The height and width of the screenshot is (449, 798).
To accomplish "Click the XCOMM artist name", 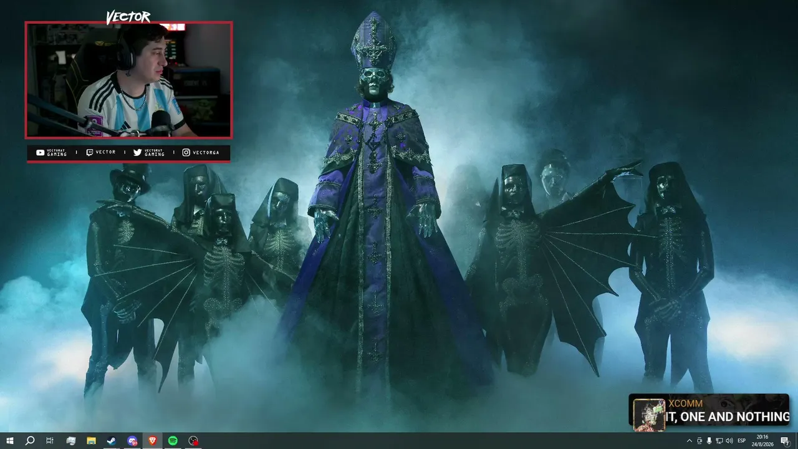I will click(686, 403).
